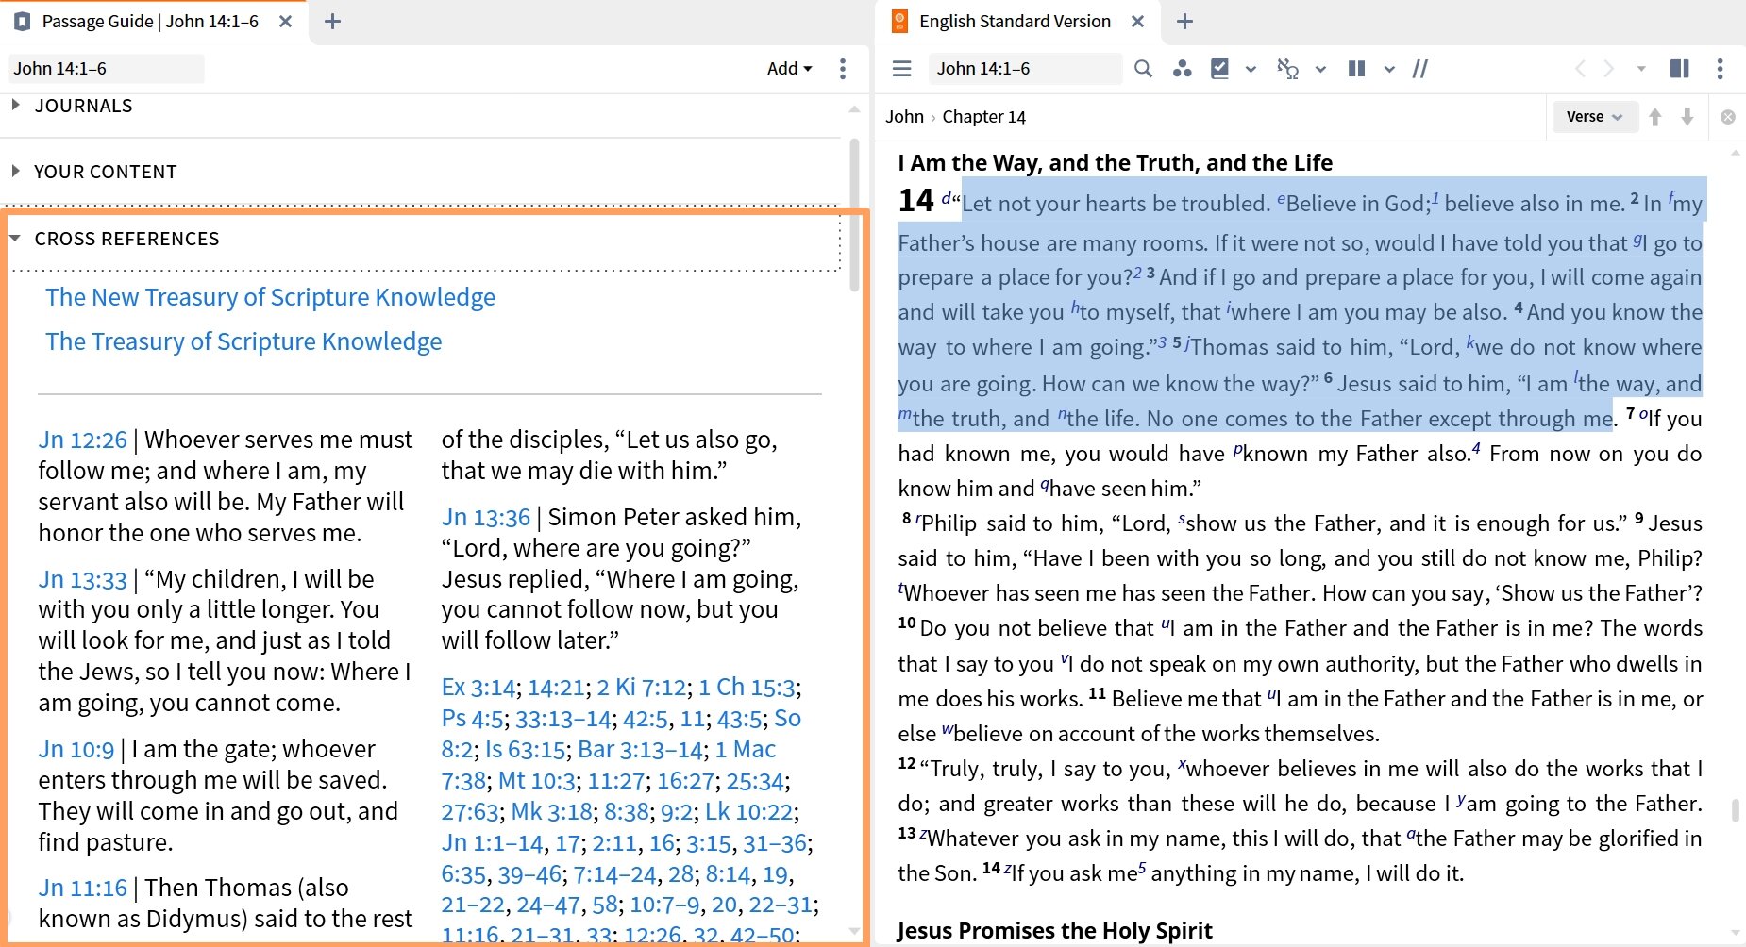Open the Mk 3:18 reference link
Screen dimensions: 1746x947
coord(552,812)
